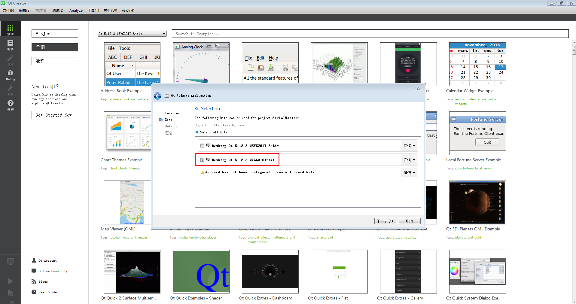Select the Location step in wizard
The width and height of the screenshot is (576, 304).
[x=172, y=113]
